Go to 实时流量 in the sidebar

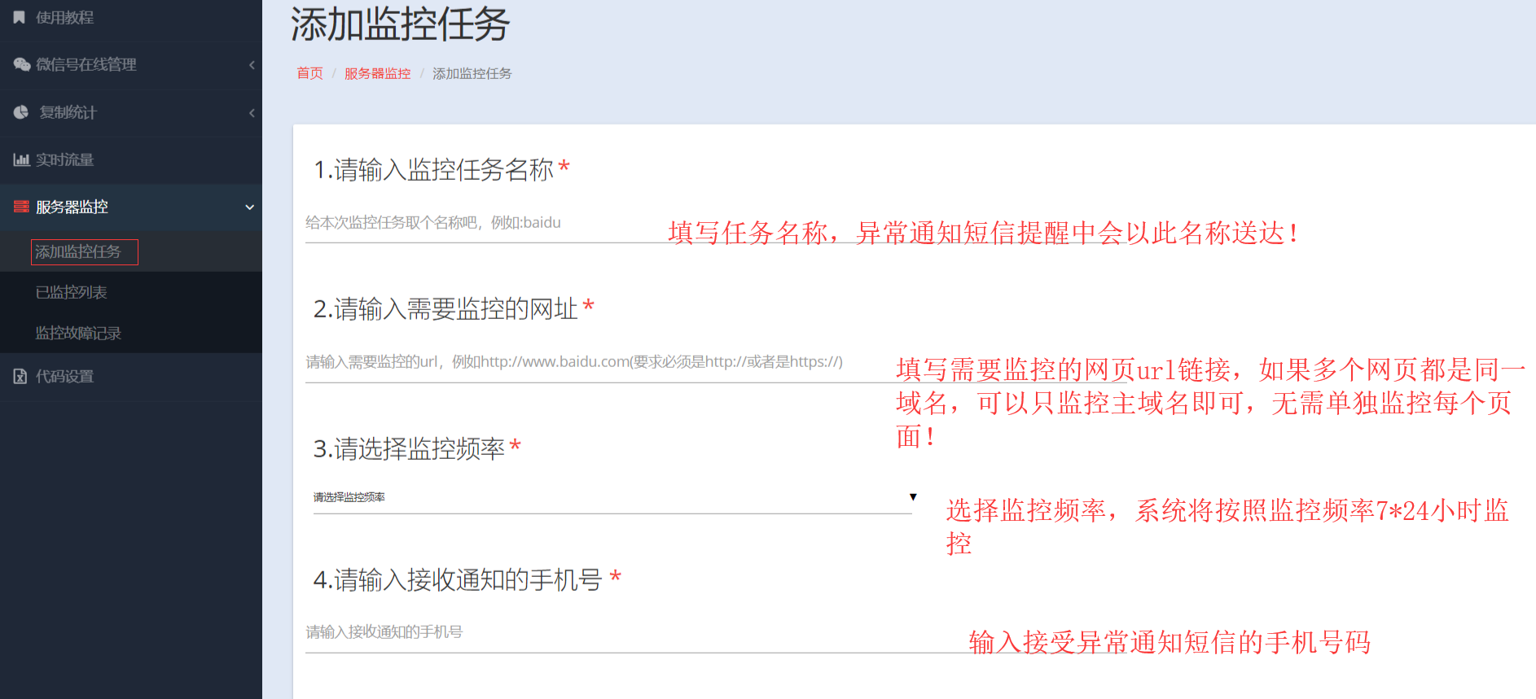click(x=65, y=159)
